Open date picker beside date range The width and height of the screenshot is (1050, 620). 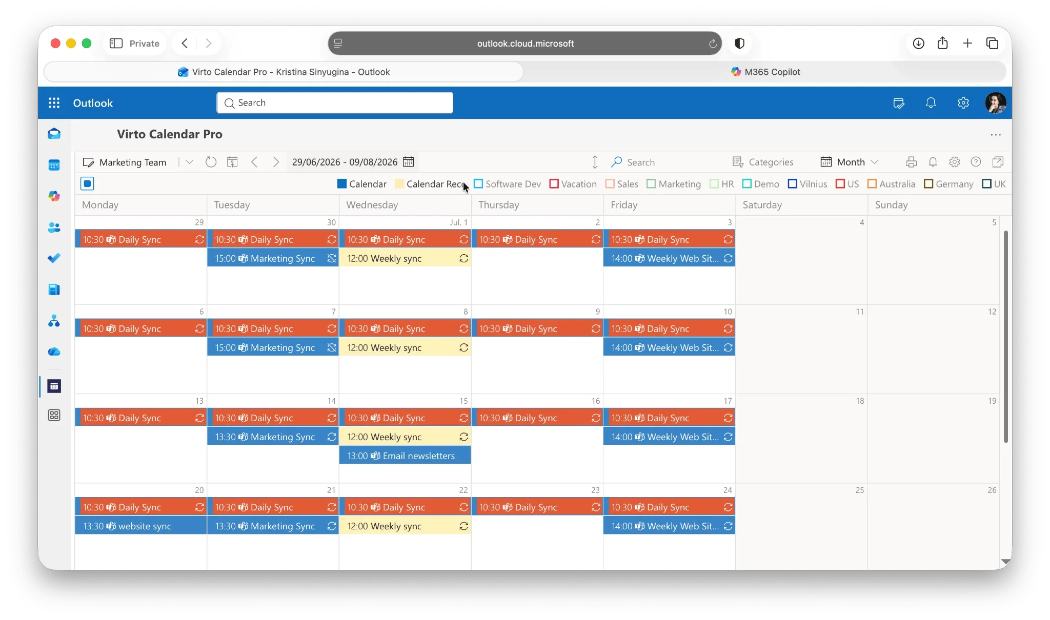coord(409,162)
